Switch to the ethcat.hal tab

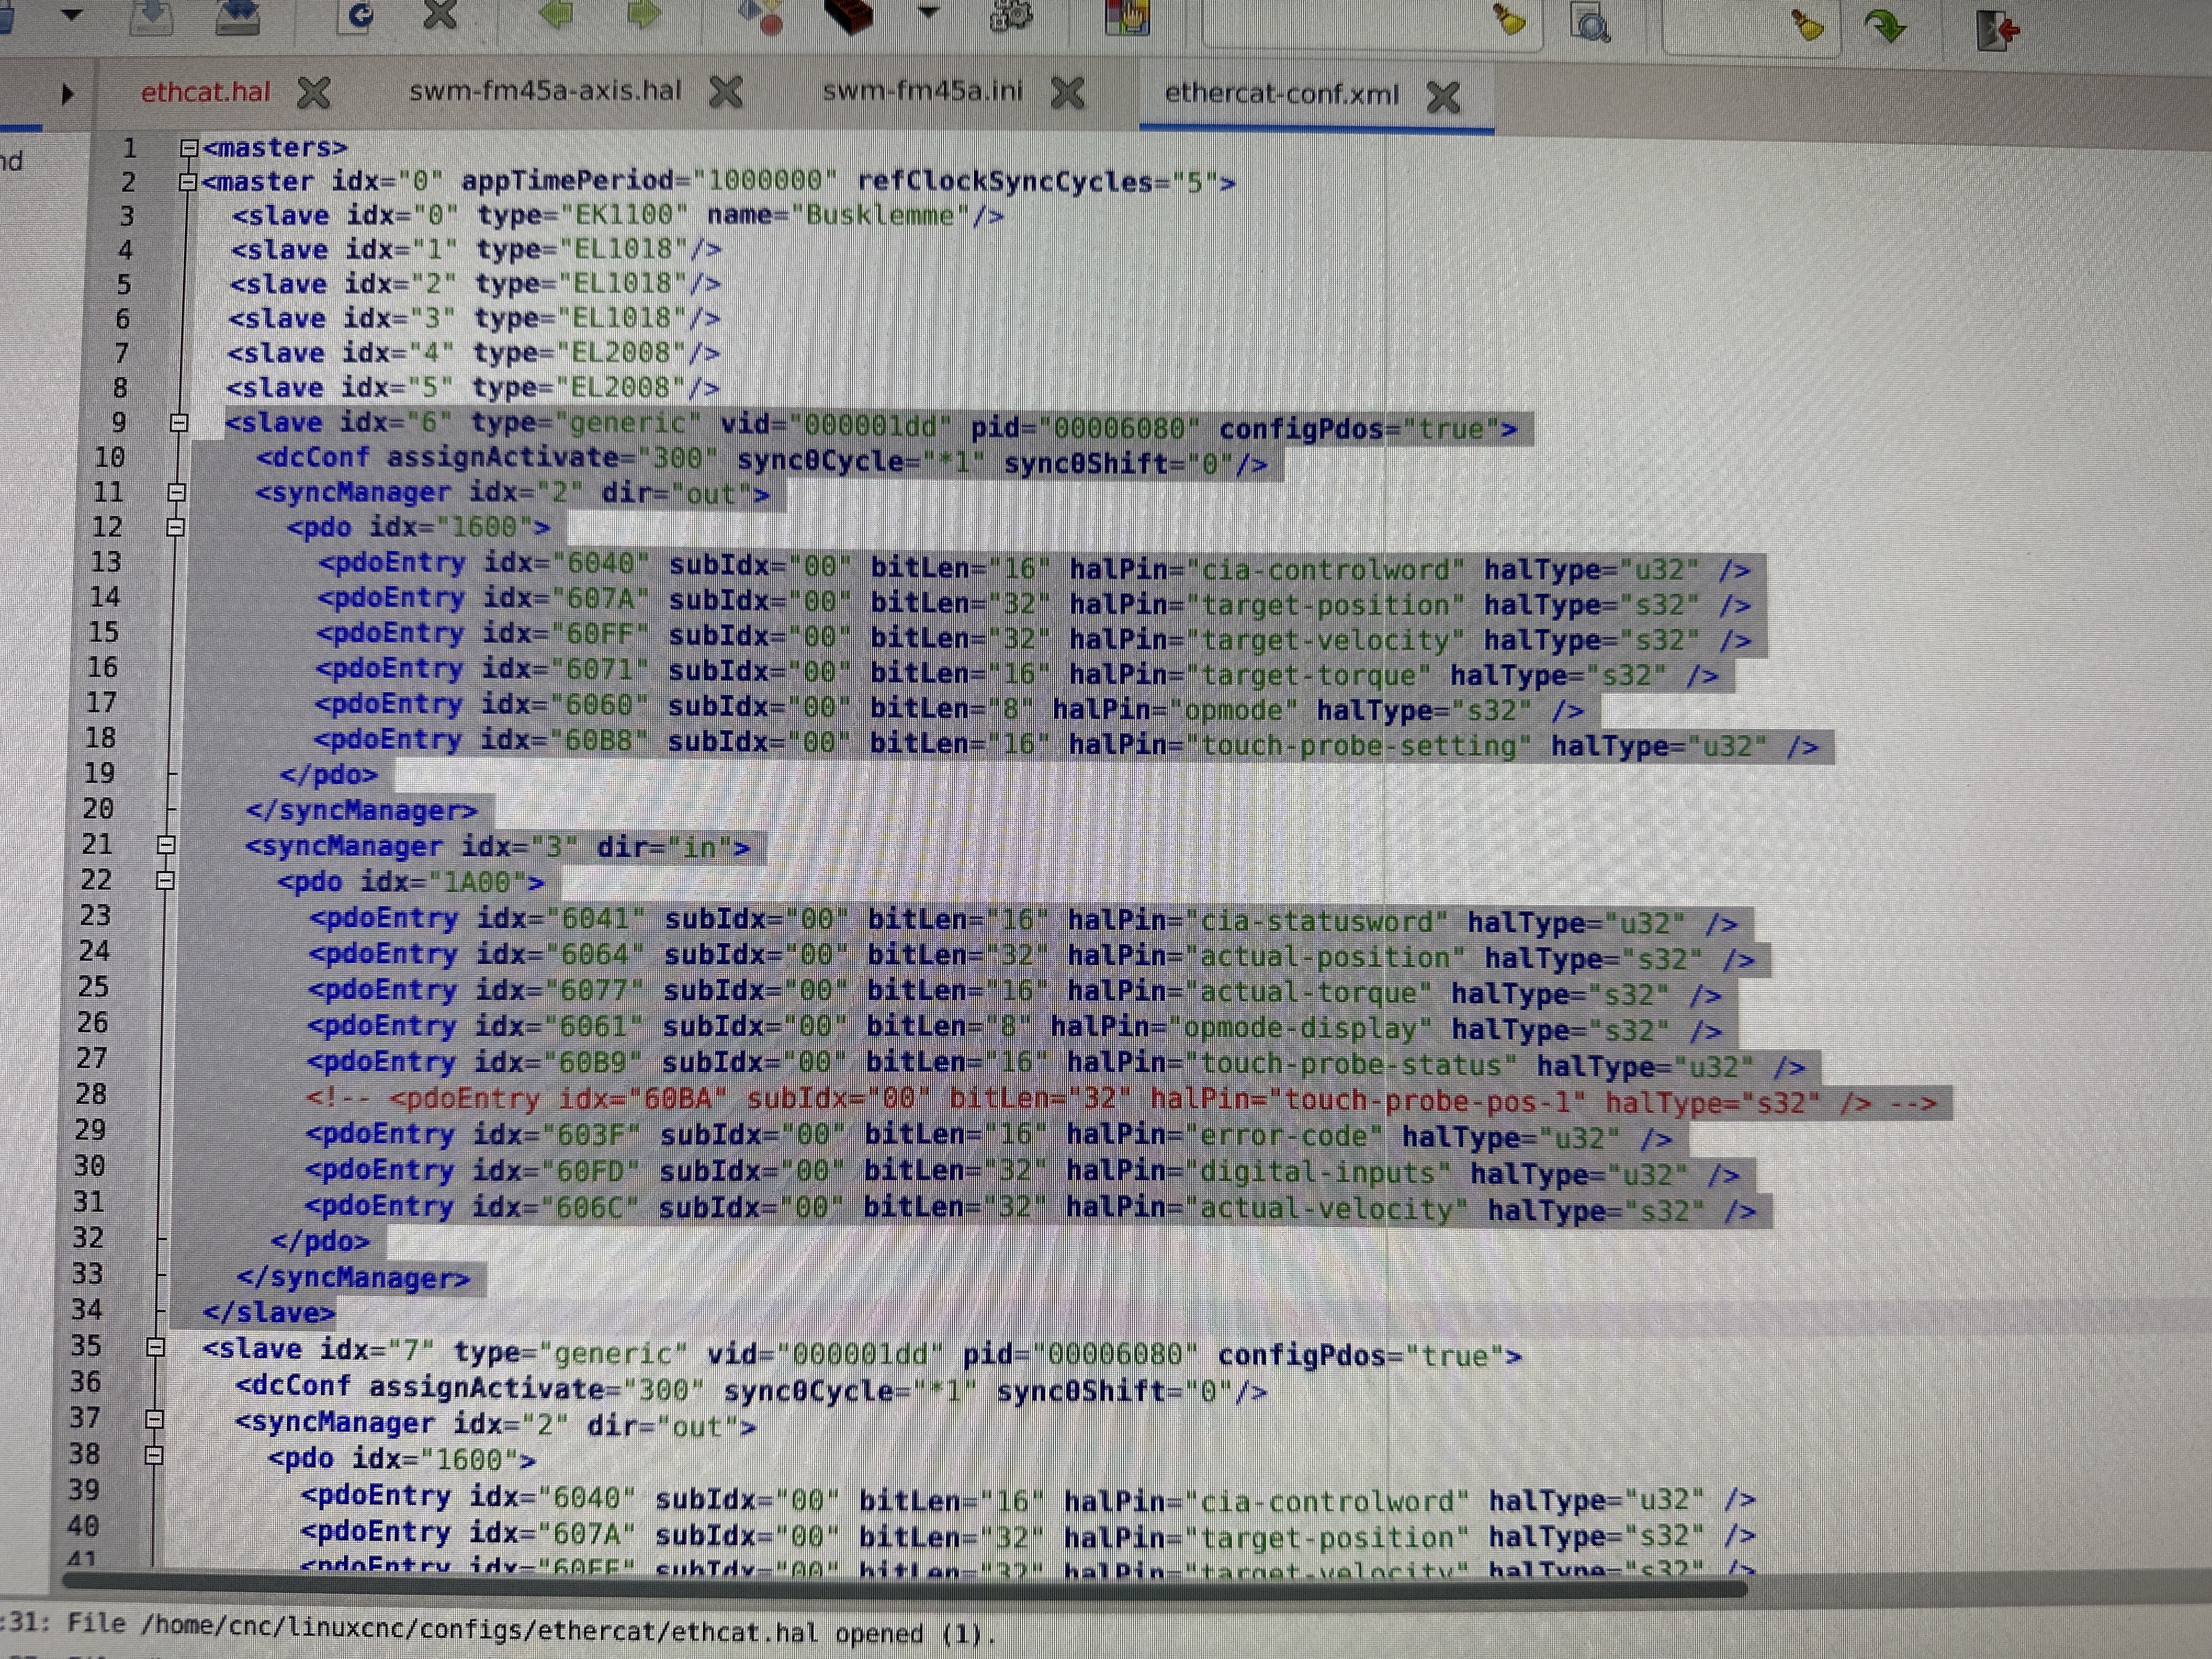click(x=205, y=92)
